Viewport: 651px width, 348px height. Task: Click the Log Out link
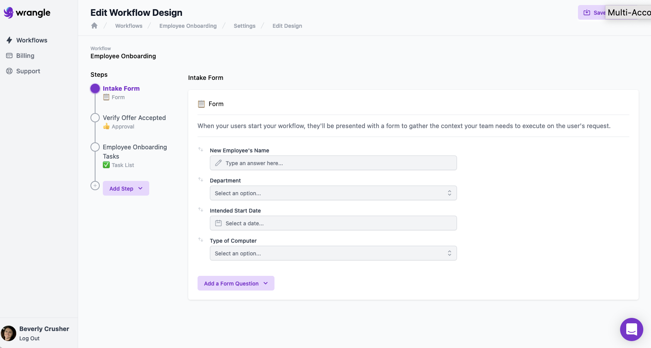[x=29, y=338]
